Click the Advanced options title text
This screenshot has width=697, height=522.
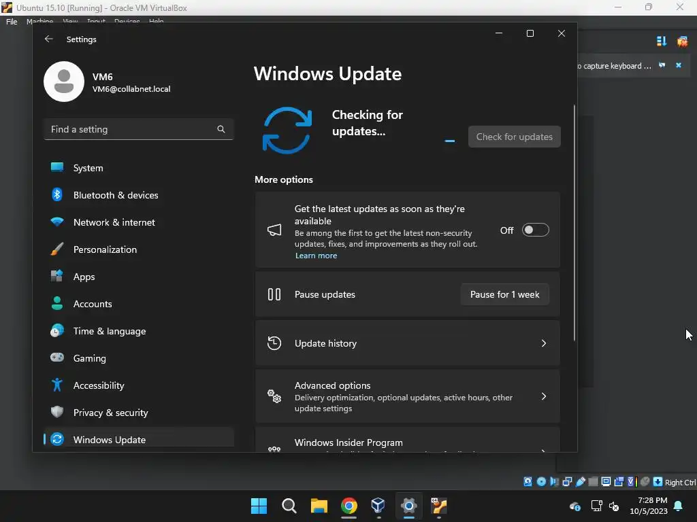pos(332,385)
